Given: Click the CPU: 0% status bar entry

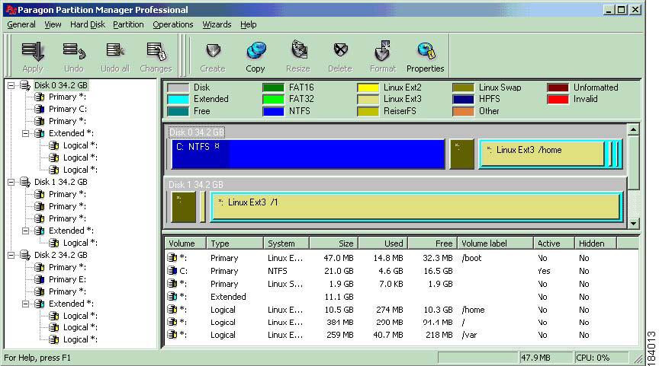Looking at the screenshot, I should [x=602, y=358].
